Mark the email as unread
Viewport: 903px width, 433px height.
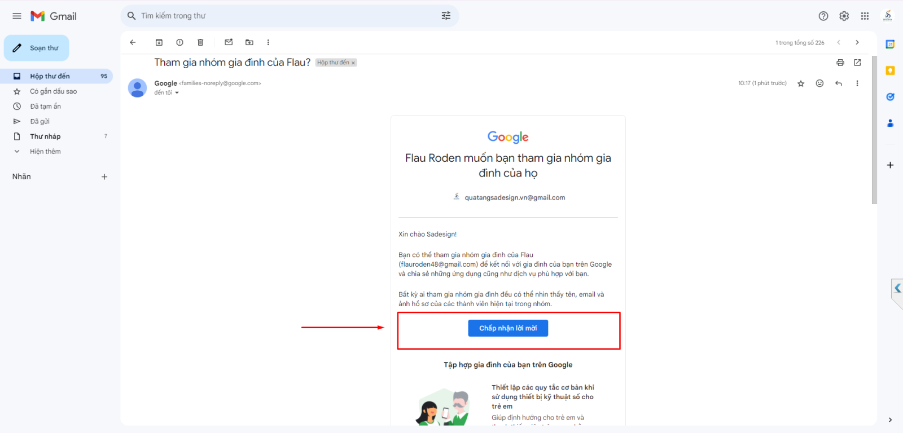point(229,42)
